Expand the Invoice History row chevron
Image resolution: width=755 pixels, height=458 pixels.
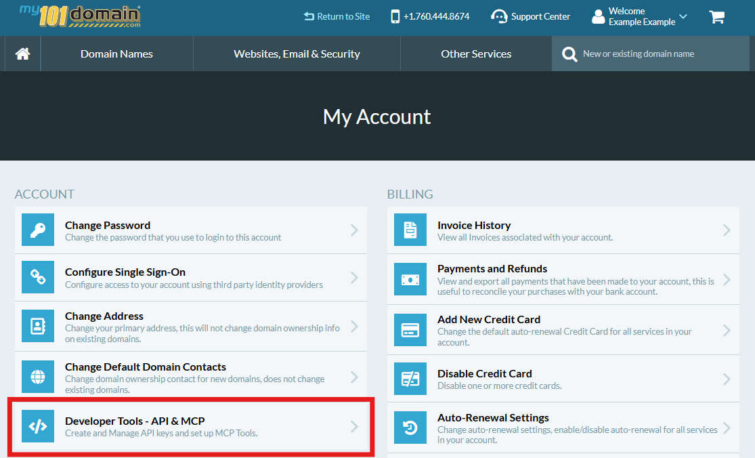coord(729,230)
